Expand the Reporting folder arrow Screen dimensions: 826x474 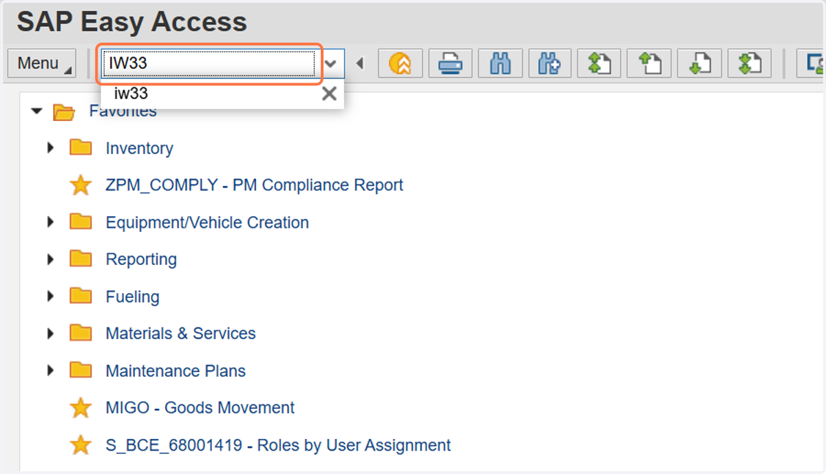[50, 259]
